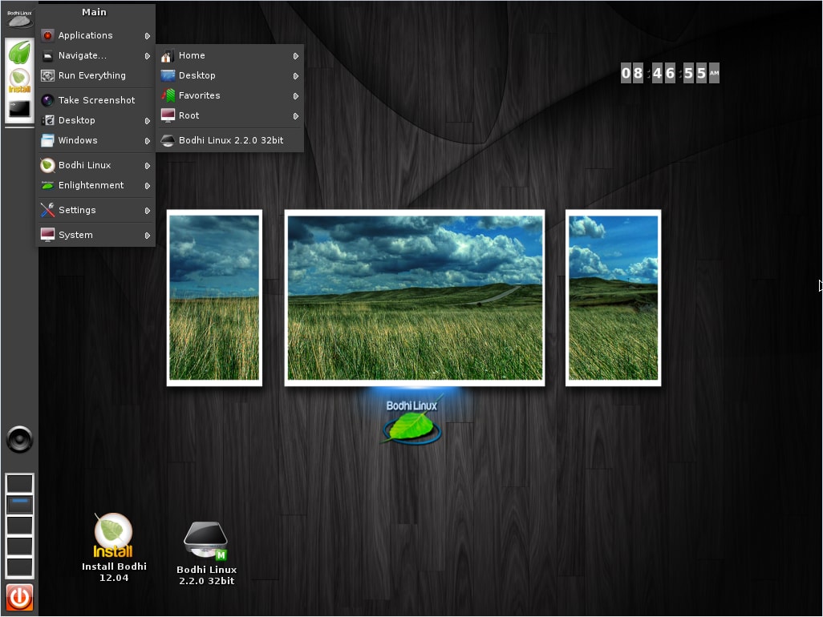Click the green Favorites icon in the submenu
The width and height of the screenshot is (823, 617).
coord(168,95)
